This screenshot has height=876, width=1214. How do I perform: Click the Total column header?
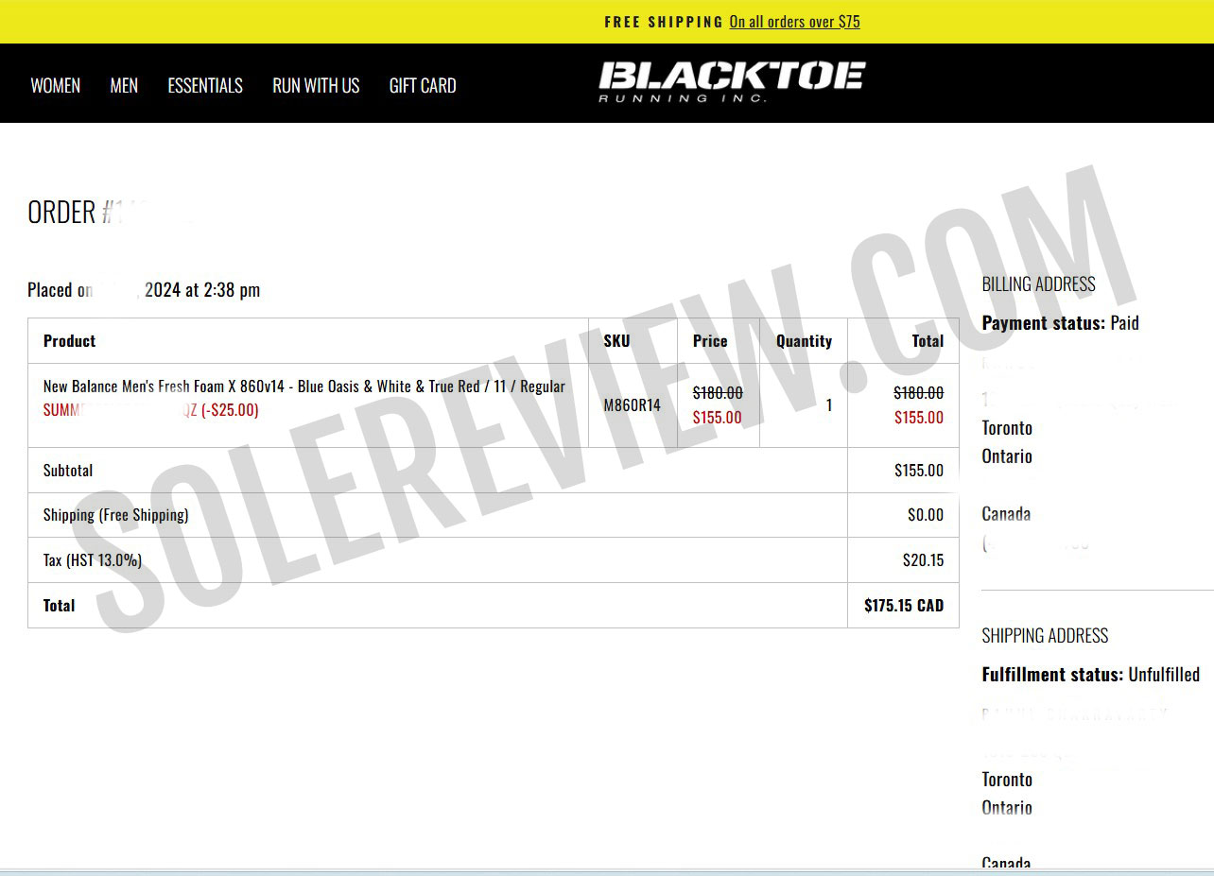point(928,341)
